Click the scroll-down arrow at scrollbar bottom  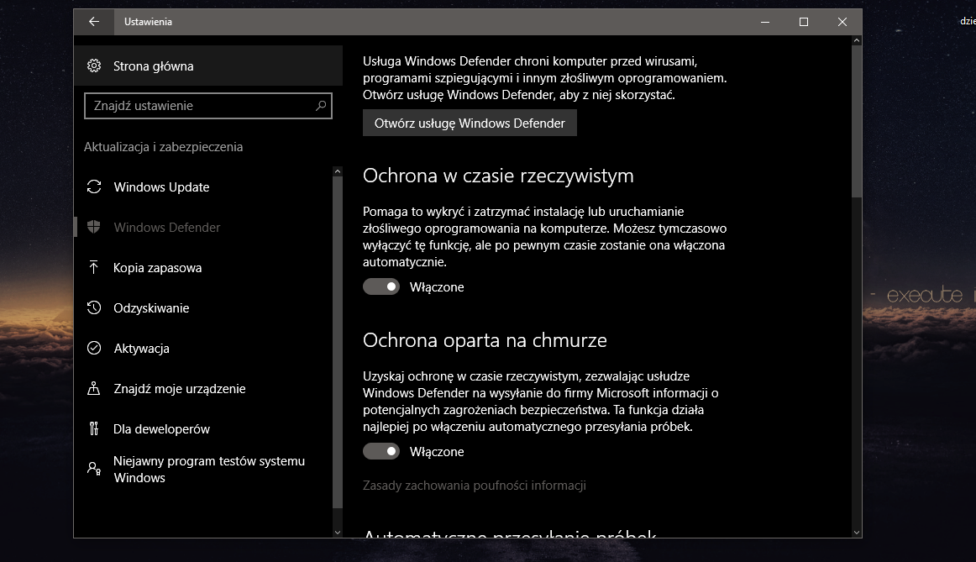tap(857, 532)
